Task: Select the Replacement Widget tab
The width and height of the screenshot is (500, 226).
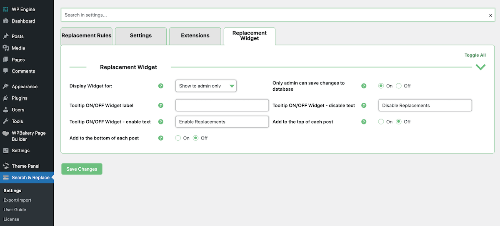Action: click(250, 36)
